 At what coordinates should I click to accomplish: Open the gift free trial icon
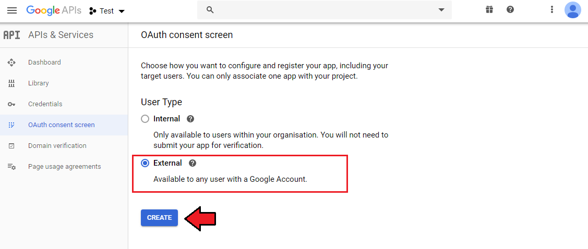pos(489,10)
